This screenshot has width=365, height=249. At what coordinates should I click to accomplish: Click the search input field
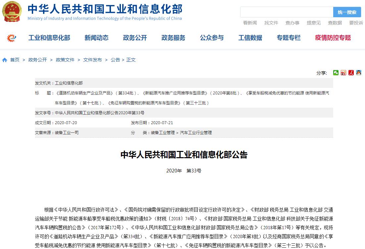tap(287, 12)
